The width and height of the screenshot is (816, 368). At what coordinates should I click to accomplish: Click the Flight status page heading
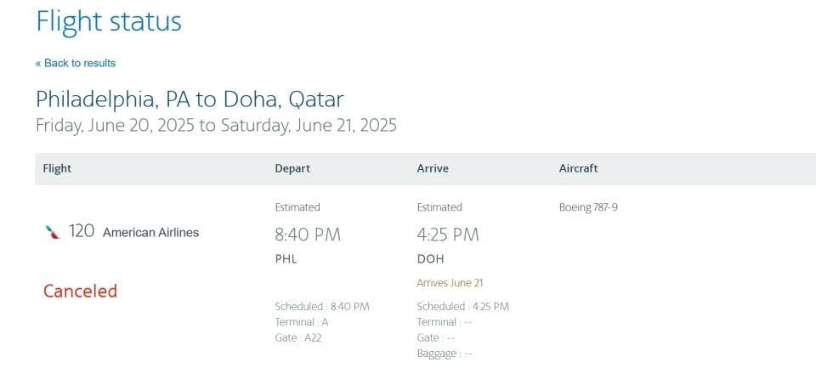pyautogui.click(x=109, y=22)
